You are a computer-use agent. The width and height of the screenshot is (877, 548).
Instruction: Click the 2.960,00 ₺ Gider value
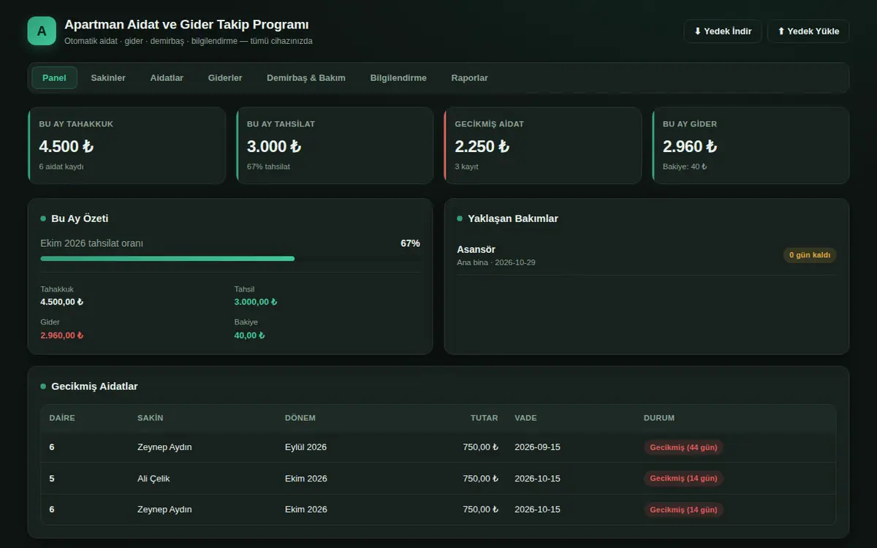[x=62, y=335]
